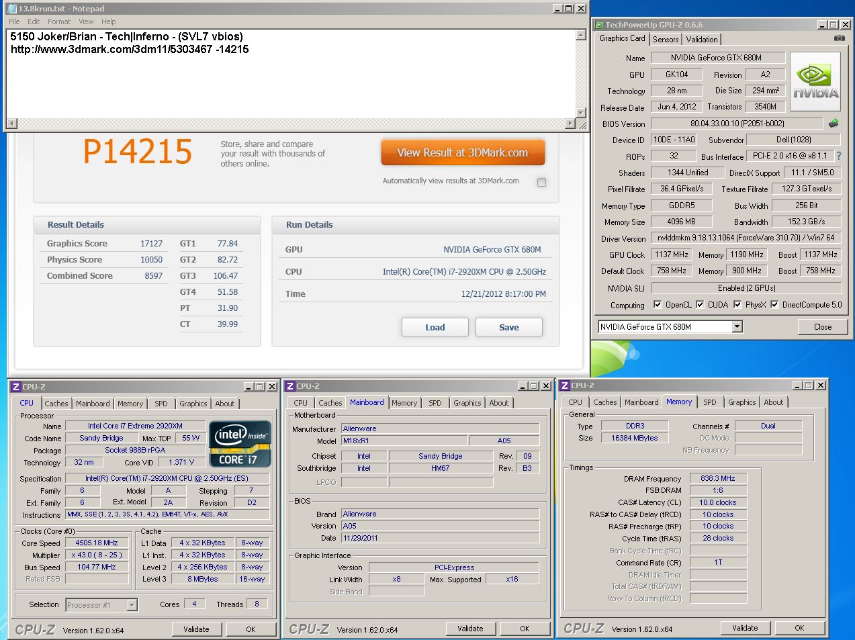Enable automatically view results at 3DMark.com
Viewport: 855px width, 640px height.
[541, 182]
